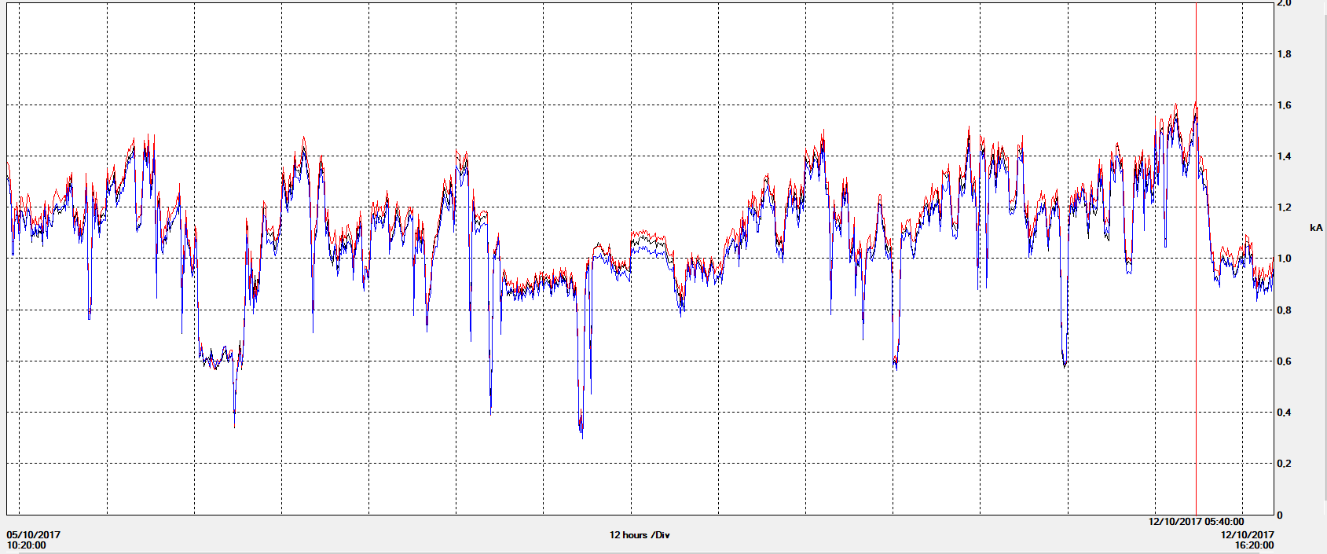
Task: Click the '12 hours /Div' time scale label
Action: (x=640, y=535)
